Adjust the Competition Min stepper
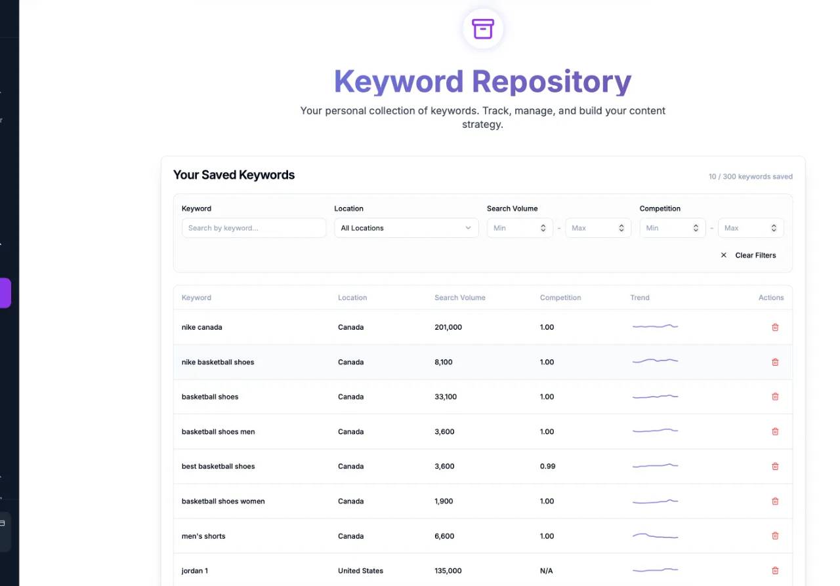This screenshot has height=586, width=840. (x=696, y=228)
